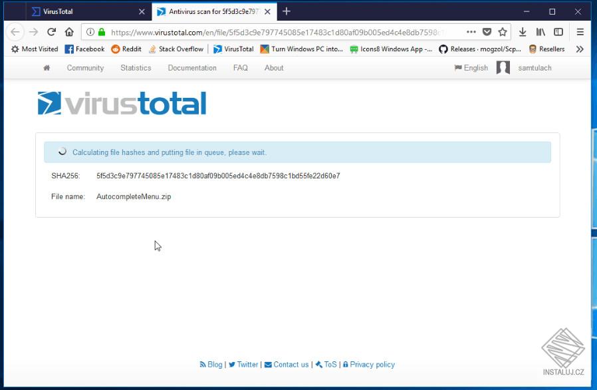Click the VirusTotal logo

point(123,102)
